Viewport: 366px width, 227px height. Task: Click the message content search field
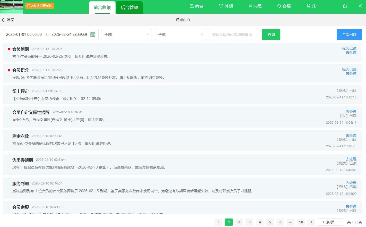(235, 35)
